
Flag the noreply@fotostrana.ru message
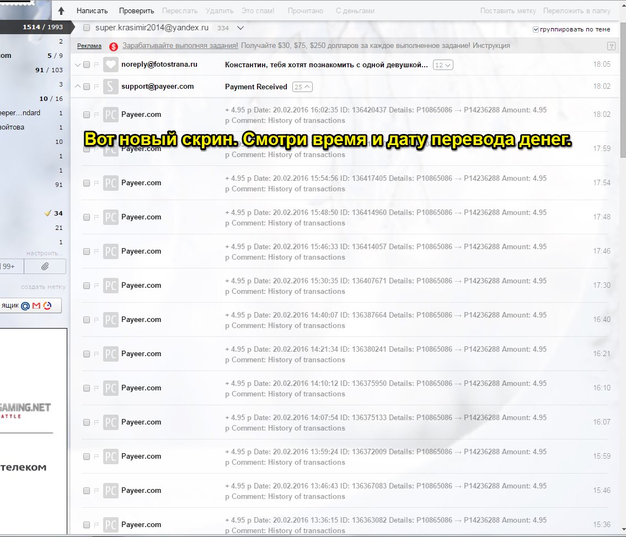tap(96, 65)
